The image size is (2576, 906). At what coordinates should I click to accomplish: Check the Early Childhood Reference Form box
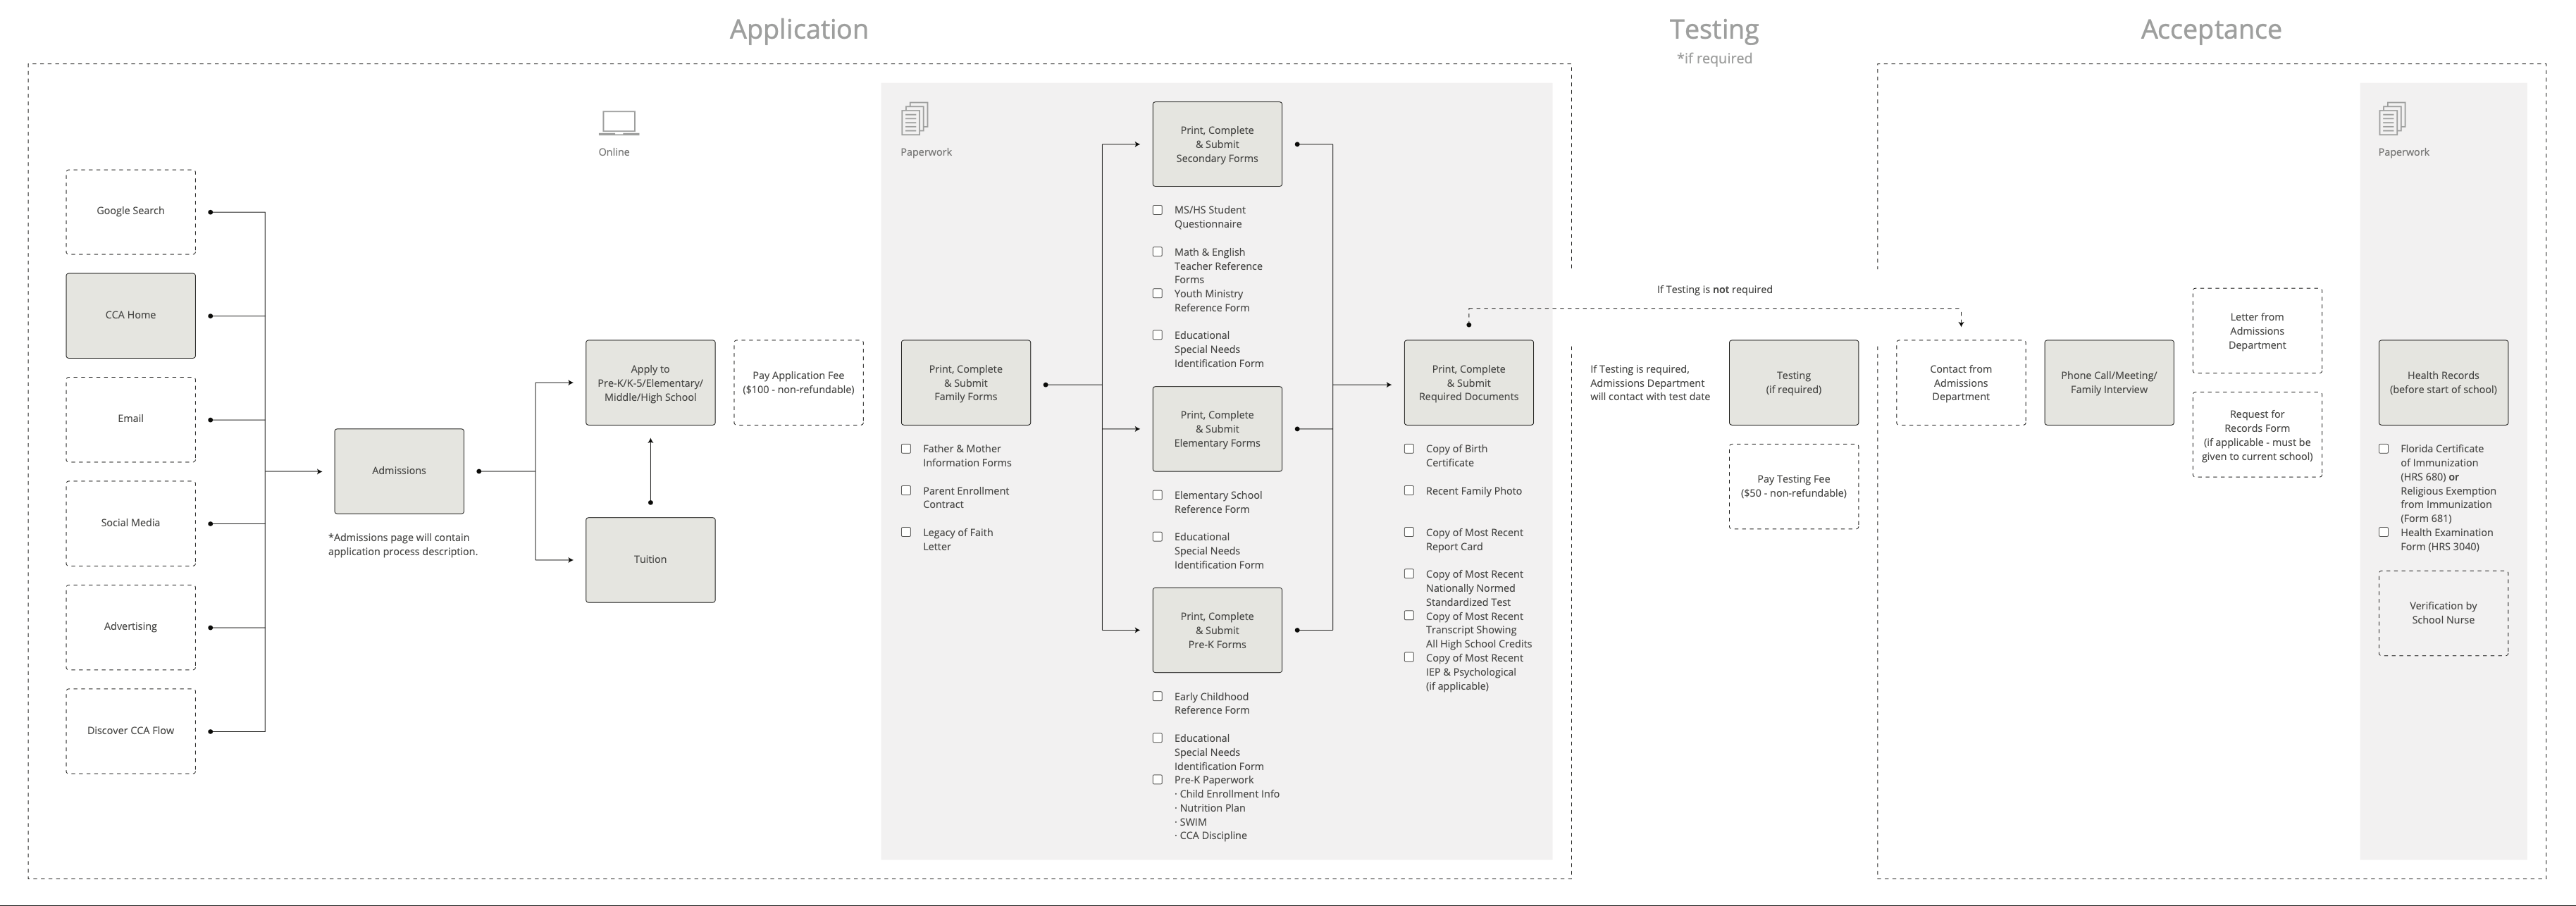(1158, 697)
